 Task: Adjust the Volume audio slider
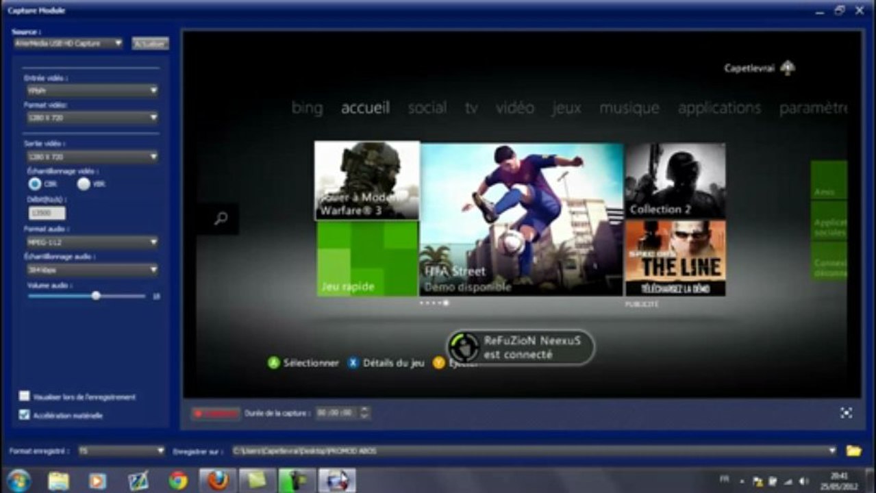click(95, 296)
